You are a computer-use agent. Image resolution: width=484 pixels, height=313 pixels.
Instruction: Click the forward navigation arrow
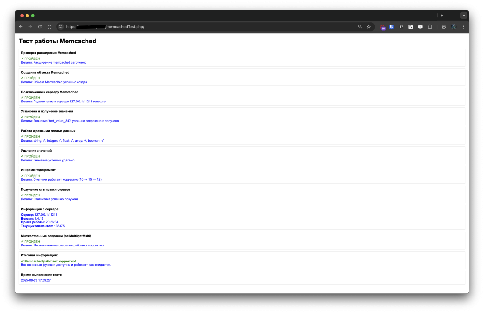tap(30, 27)
